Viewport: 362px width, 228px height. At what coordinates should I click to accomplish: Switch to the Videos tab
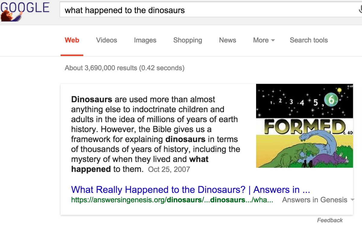point(106,40)
